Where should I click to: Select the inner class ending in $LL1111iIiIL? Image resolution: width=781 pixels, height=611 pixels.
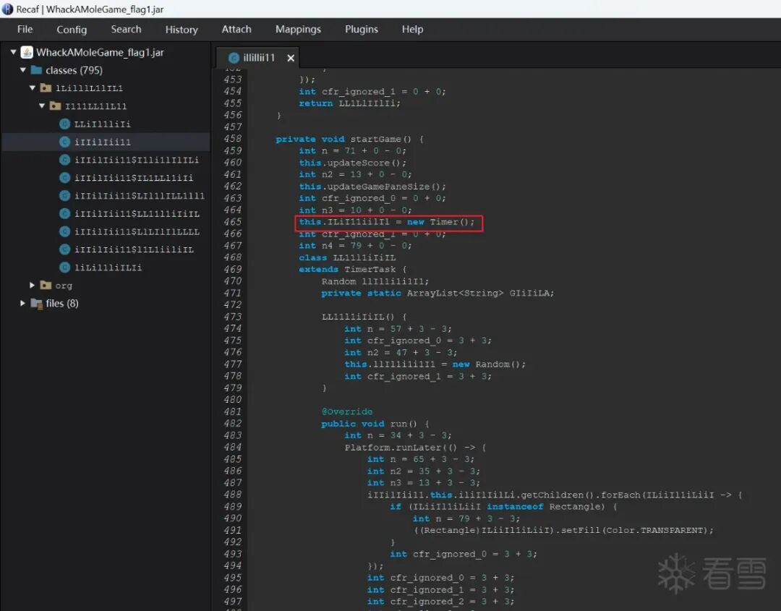click(137, 214)
